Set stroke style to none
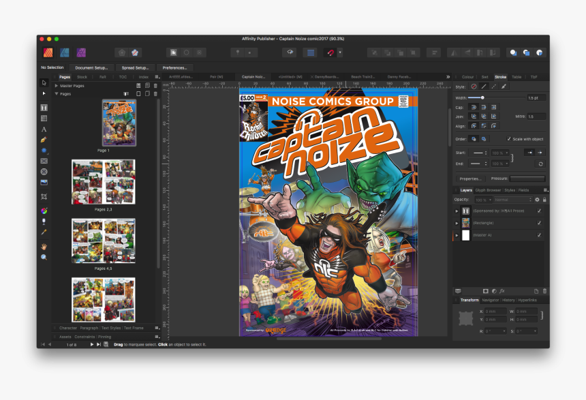This screenshot has width=586, height=400. (x=474, y=87)
